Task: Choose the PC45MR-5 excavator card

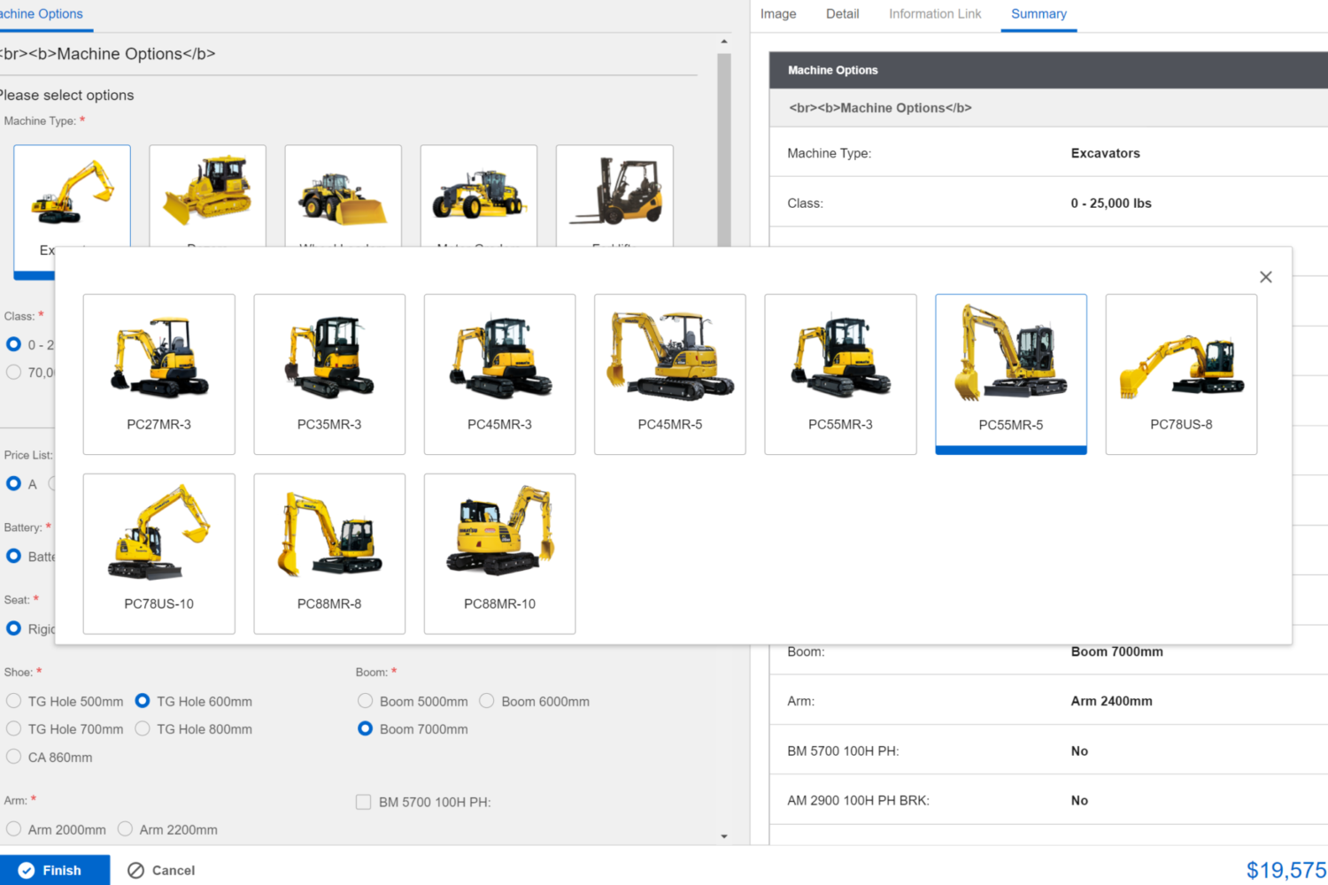Action: [670, 374]
